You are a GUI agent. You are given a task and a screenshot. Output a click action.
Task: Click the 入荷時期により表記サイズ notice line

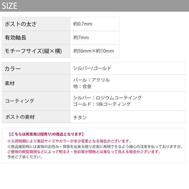point(69,141)
